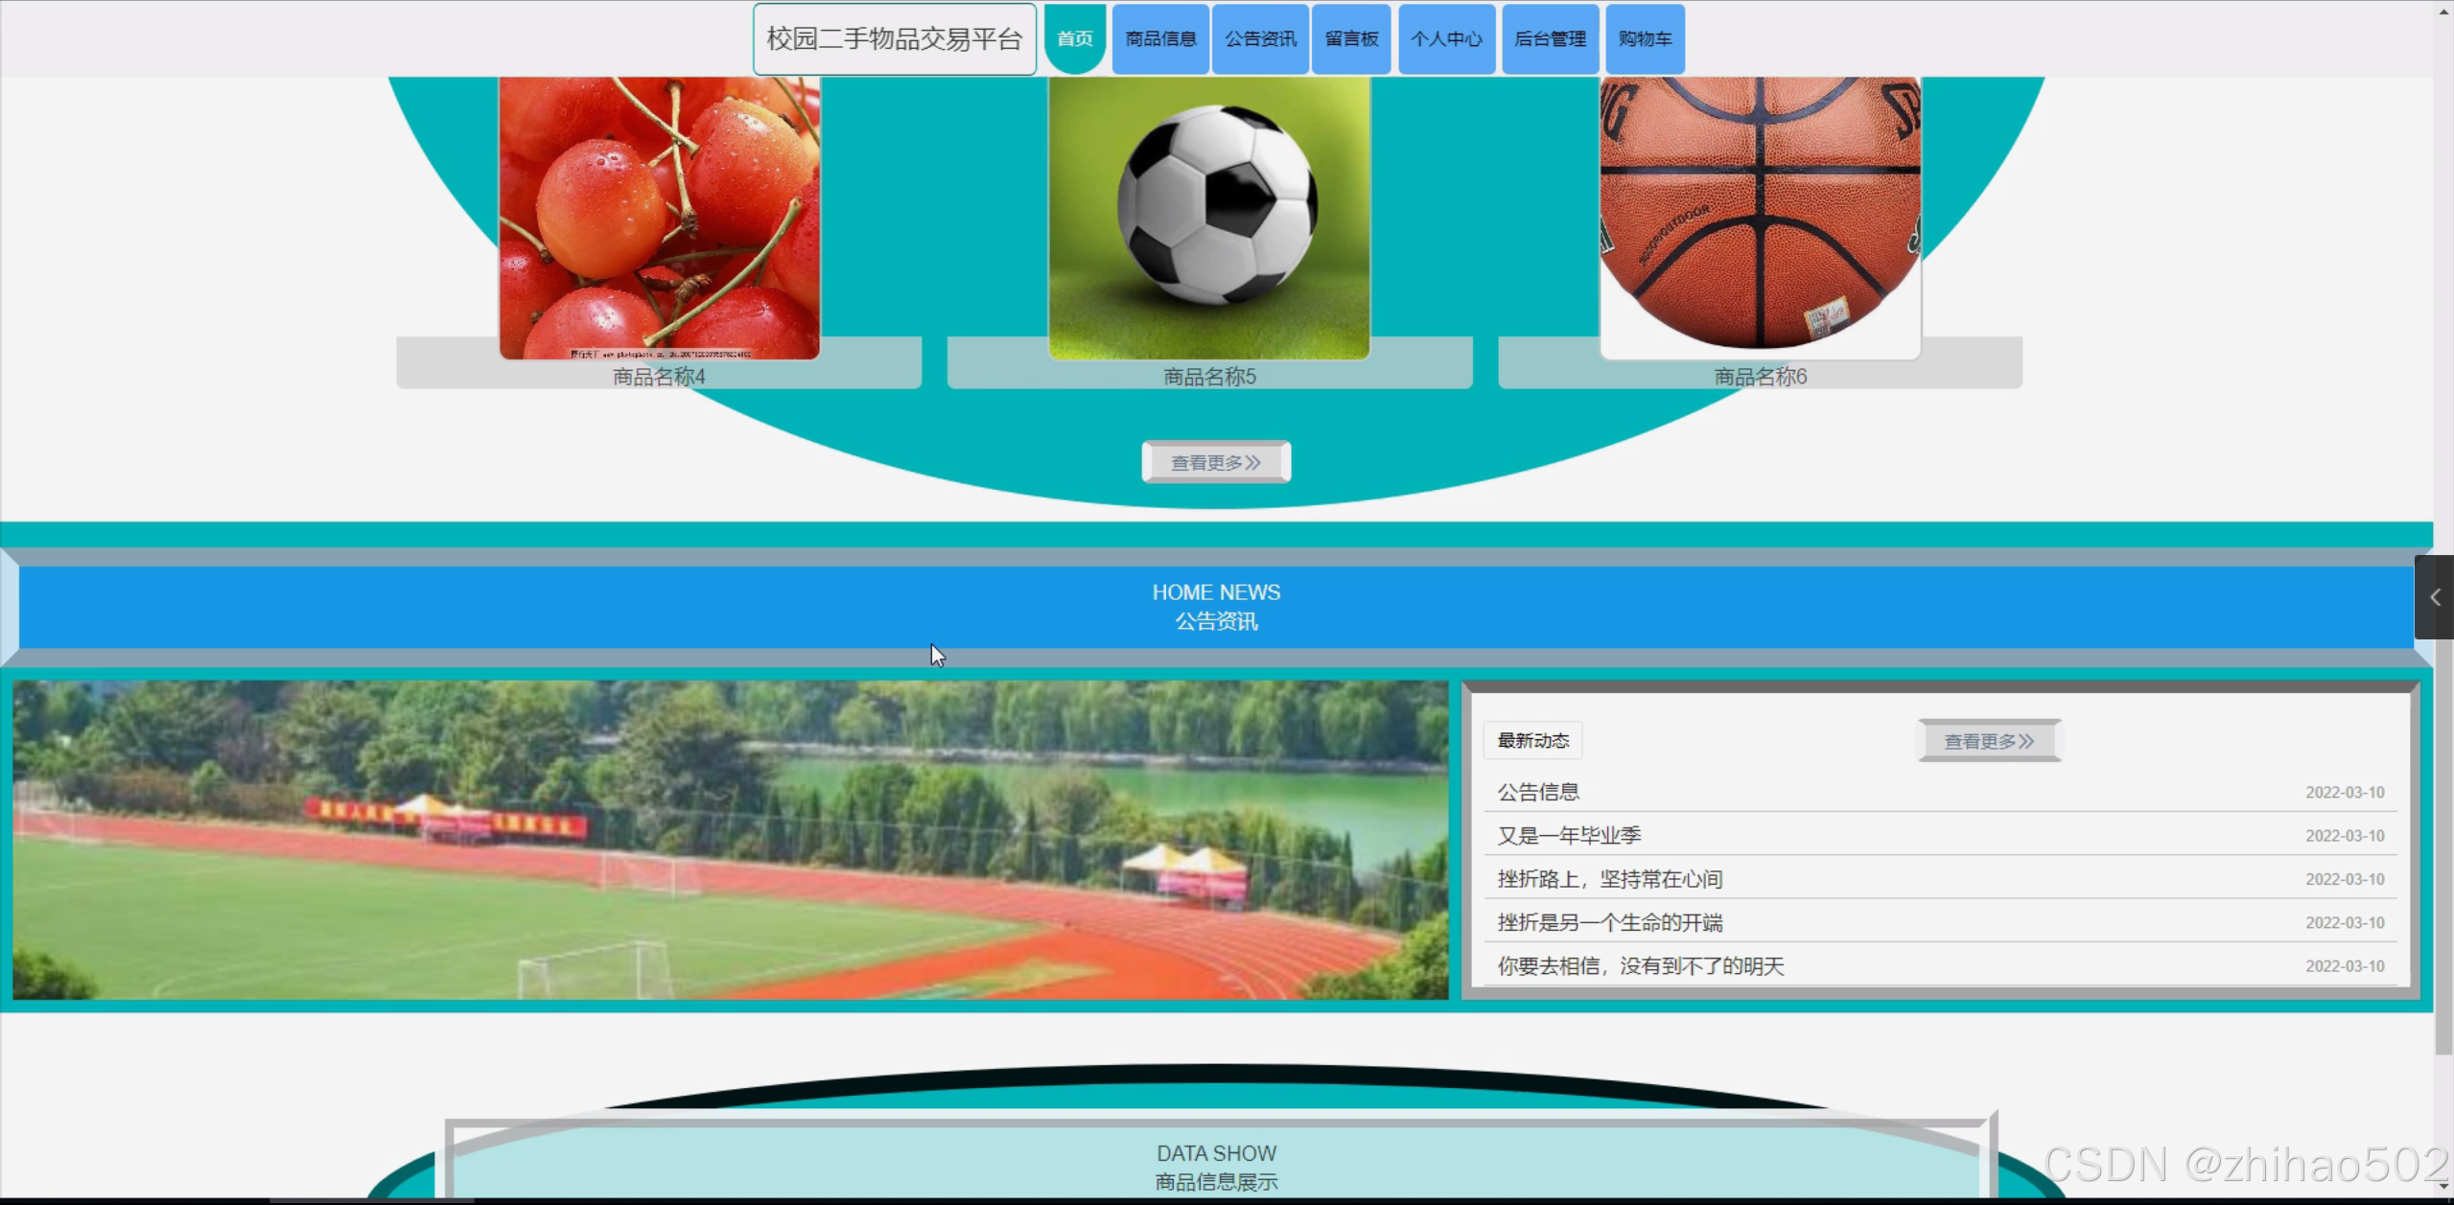Open the 留言板 message board tab
This screenshot has width=2454, height=1205.
tap(1351, 38)
